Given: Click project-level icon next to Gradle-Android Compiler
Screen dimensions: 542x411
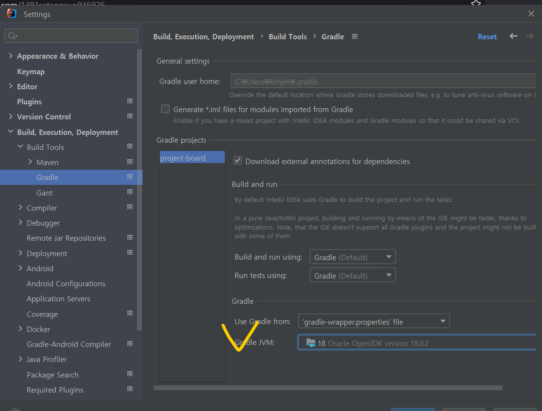Looking at the screenshot, I should tap(130, 344).
